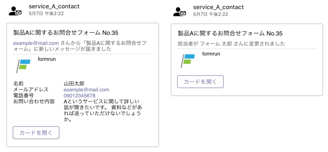This screenshot has height=152, width=328.
Task: Click the left service_A_contact avatar icon
Action: [x=15, y=11]
